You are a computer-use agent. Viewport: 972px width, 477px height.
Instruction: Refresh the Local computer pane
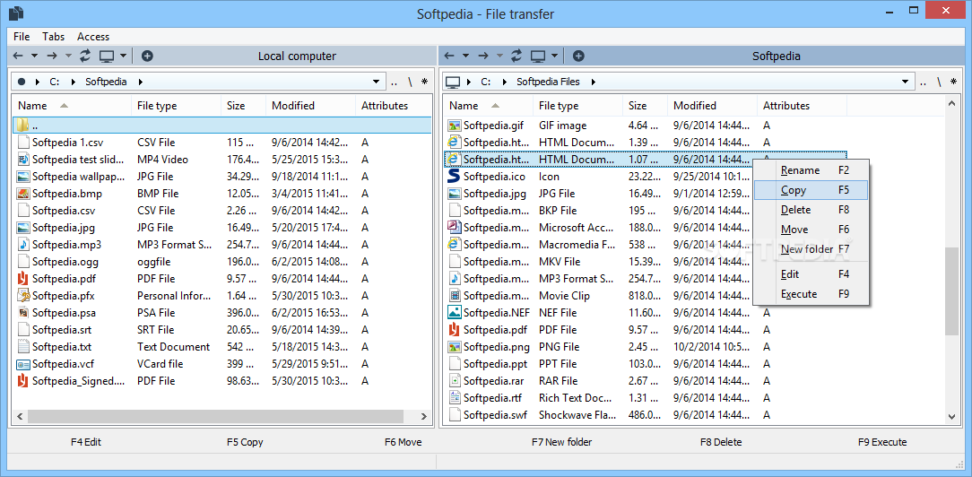85,56
